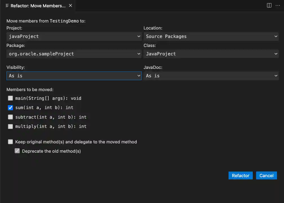Uncheck the sum(int a, int b) member
This screenshot has width=284, height=203.
[x=10, y=108]
